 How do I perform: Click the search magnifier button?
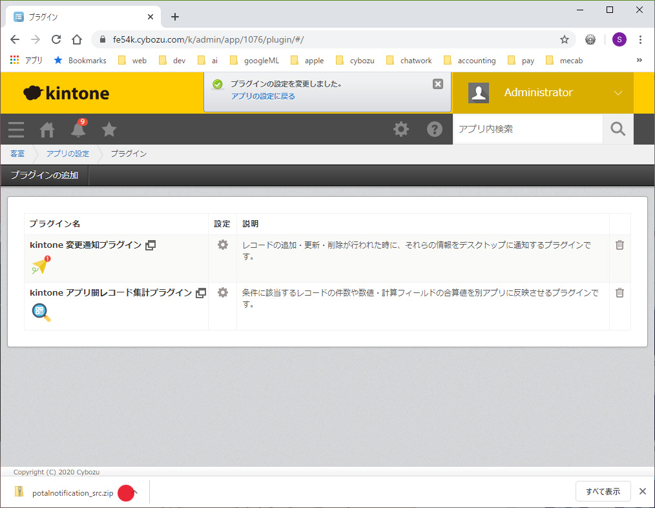click(618, 129)
